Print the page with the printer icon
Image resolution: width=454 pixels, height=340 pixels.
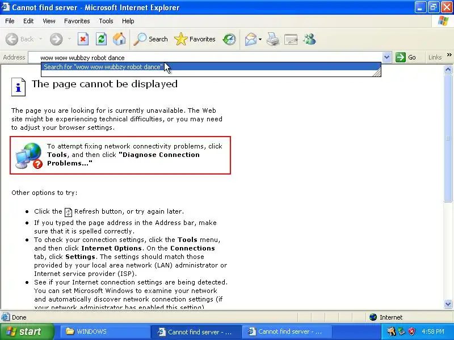pyautogui.click(x=273, y=39)
